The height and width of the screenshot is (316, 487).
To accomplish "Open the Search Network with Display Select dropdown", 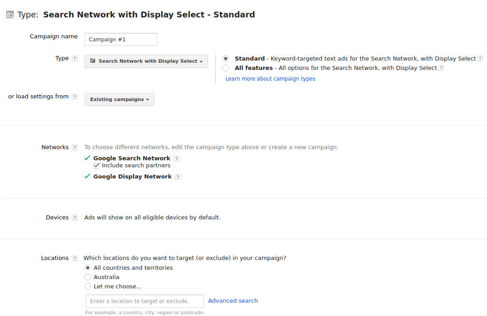I will tap(146, 61).
